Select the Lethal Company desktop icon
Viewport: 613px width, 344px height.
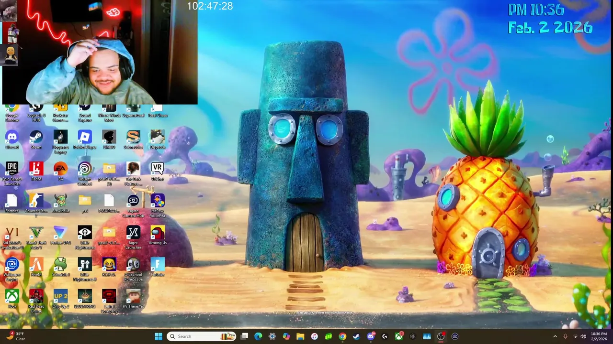click(109, 301)
